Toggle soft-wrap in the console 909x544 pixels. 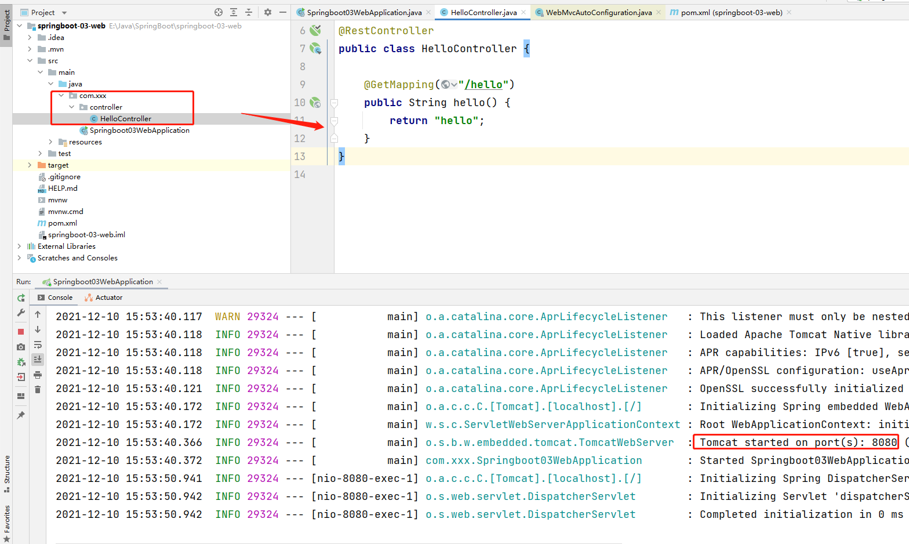click(38, 344)
